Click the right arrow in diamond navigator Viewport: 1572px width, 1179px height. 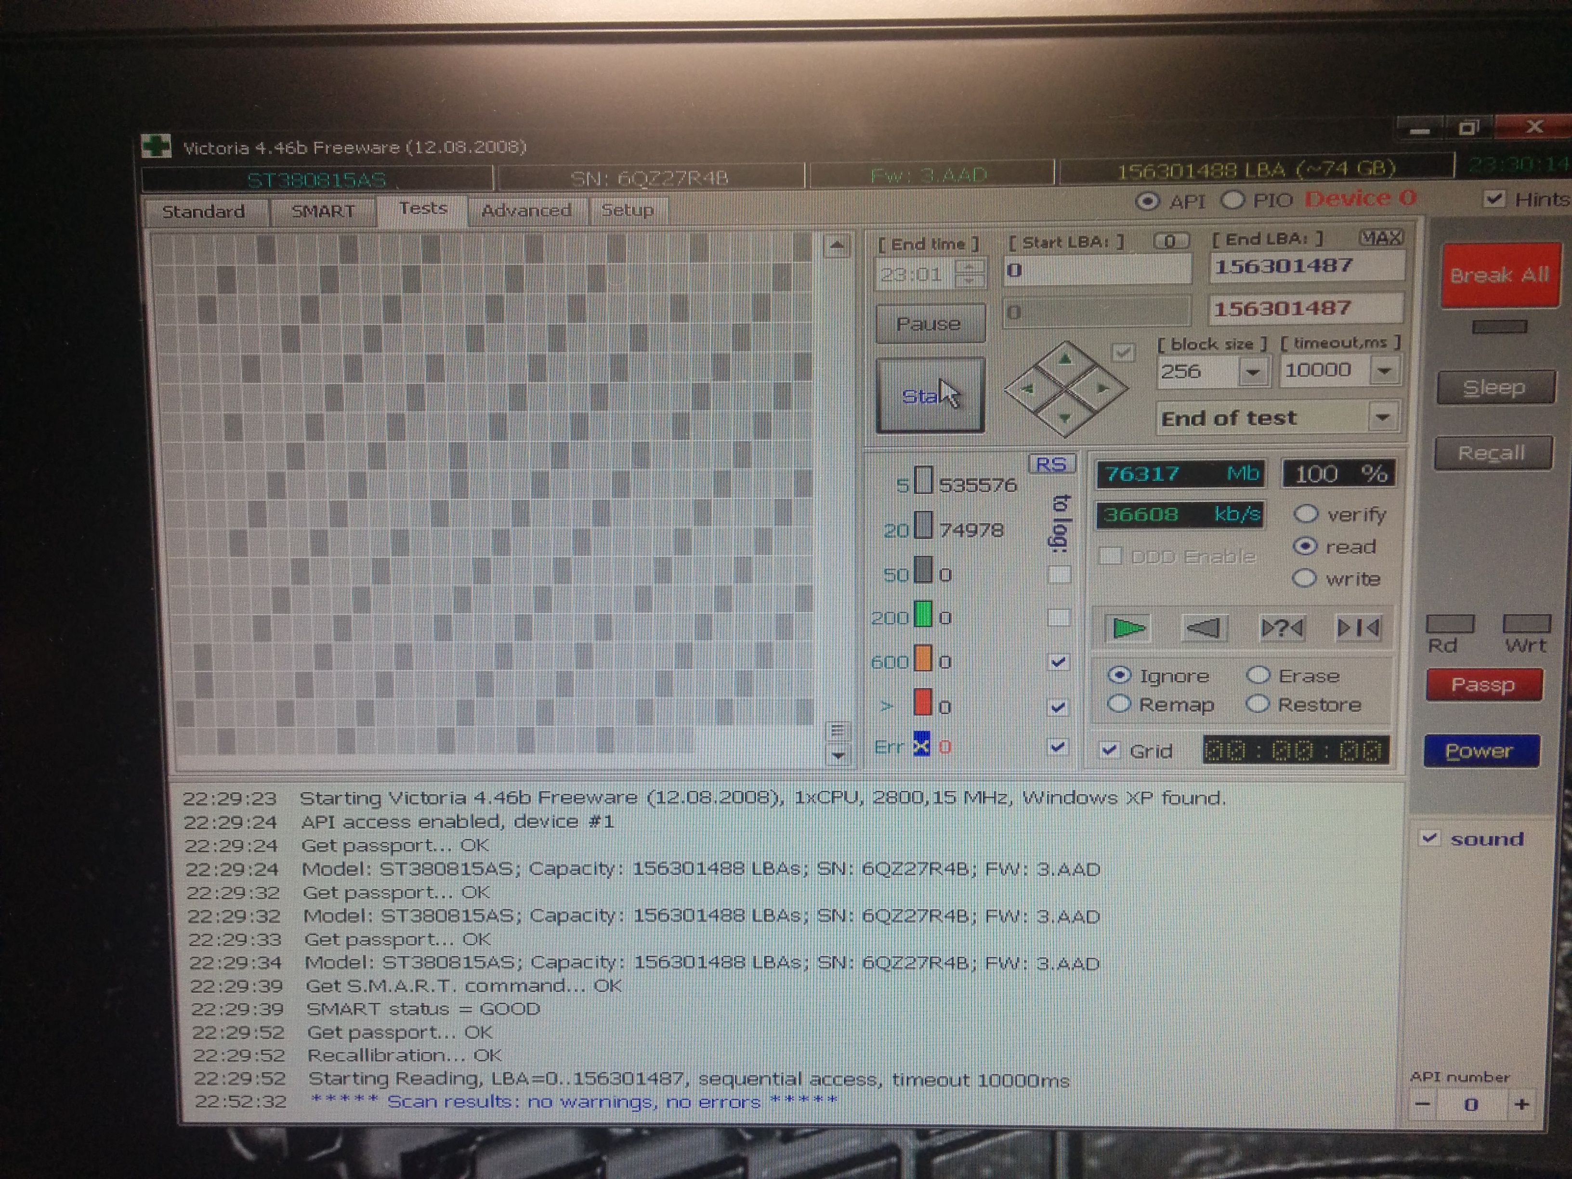pos(1102,388)
